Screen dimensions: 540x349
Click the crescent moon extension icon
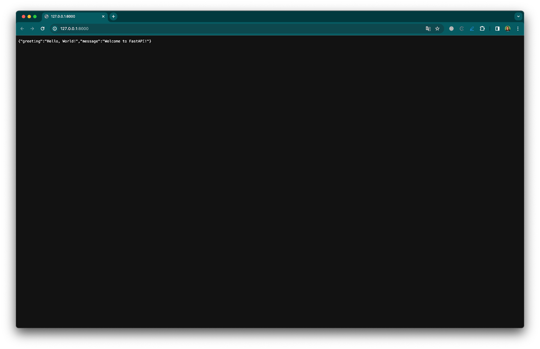[x=462, y=29]
